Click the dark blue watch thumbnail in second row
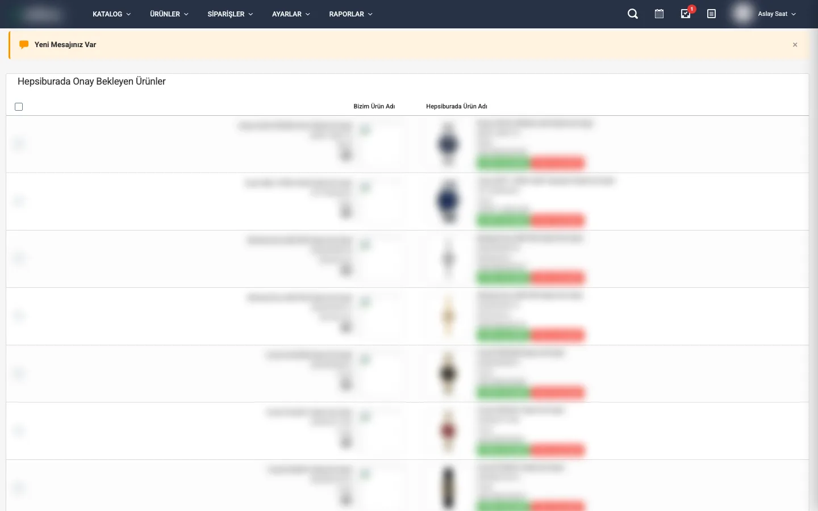Viewport: 818px width, 511px height. pyautogui.click(x=448, y=202)
